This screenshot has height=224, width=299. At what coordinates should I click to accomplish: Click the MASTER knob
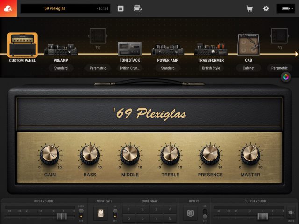tap(250, 154)
